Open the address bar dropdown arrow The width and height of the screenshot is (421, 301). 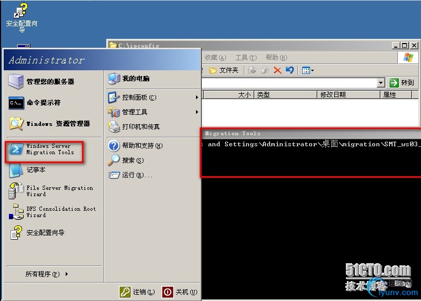(381, 83)
